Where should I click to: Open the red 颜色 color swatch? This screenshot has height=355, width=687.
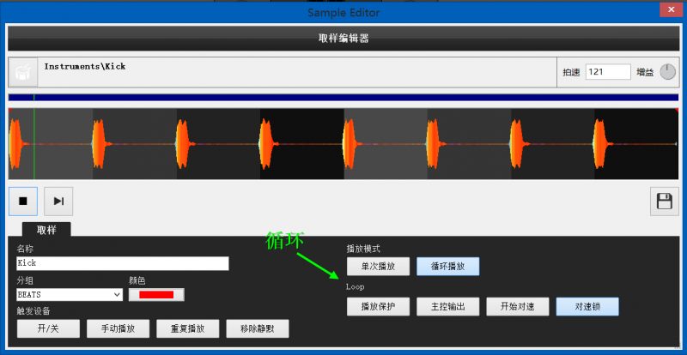[156, 295]
